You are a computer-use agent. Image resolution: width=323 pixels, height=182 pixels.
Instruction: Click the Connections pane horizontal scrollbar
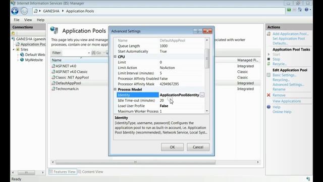(x=28, y=172)
